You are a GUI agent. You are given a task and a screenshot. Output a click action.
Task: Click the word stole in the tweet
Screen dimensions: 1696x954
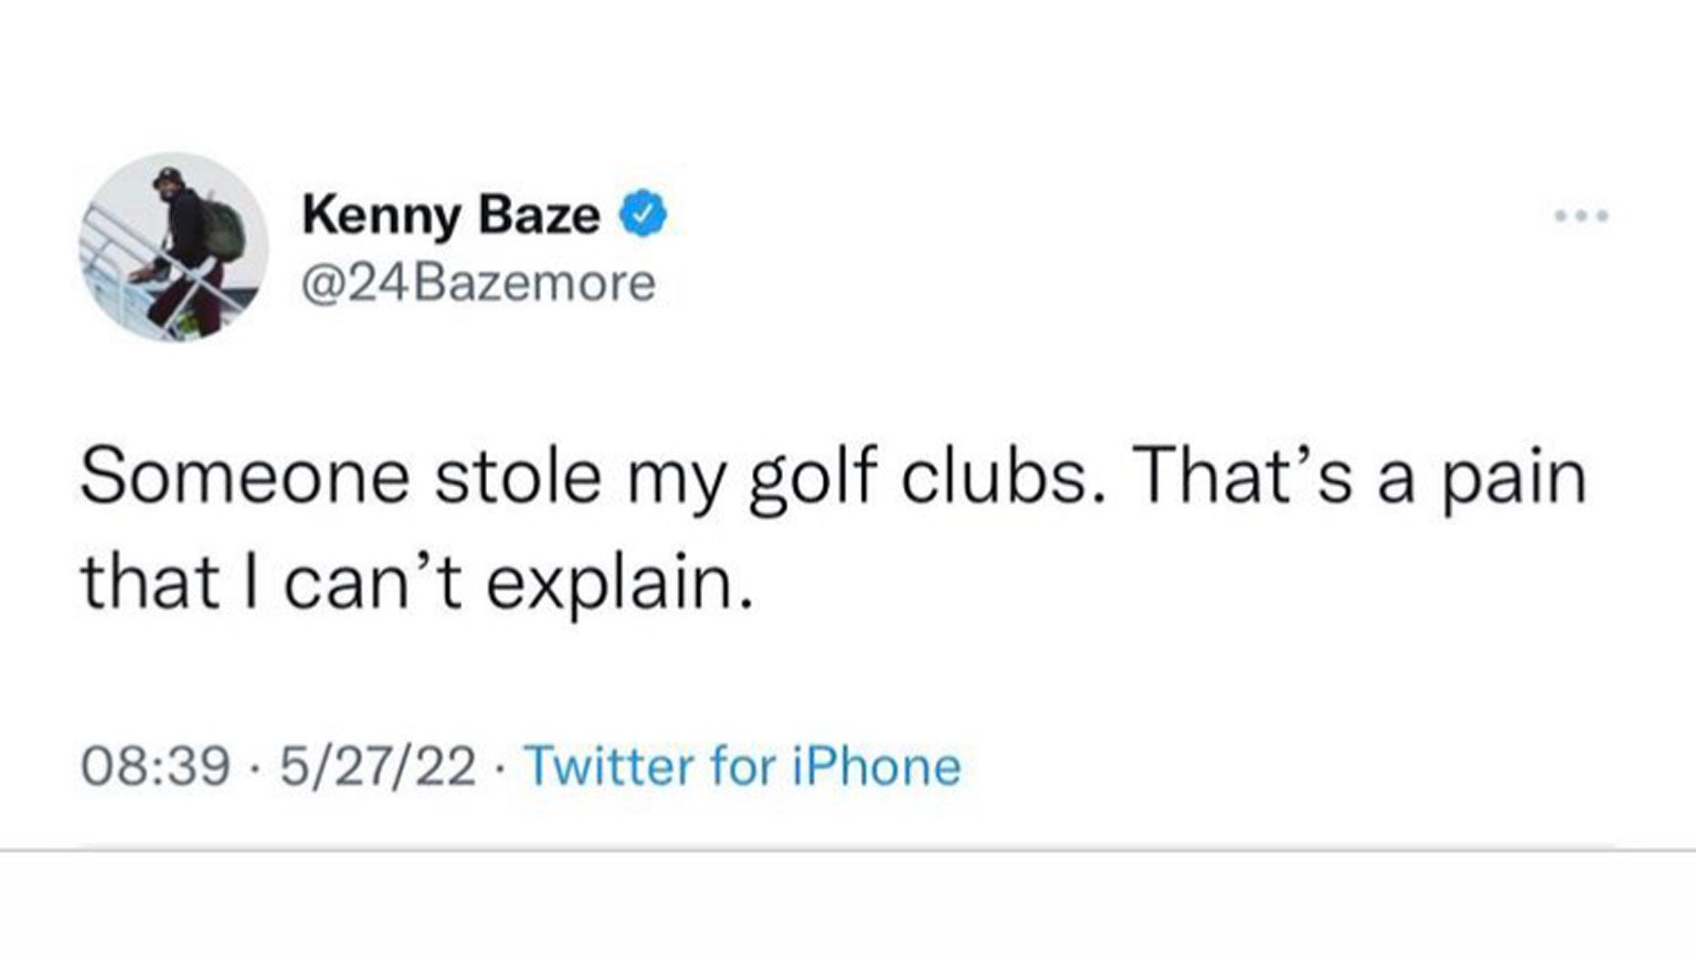pyautogui.click(x=518, y=478)
